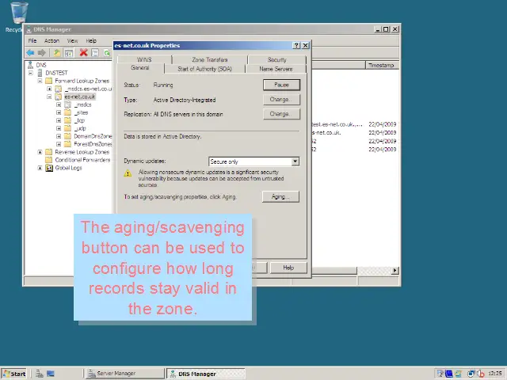Screen dimensions: 507x380
Task: Collapse the Forward Lookup Zones node
Action: tap(40, 81)
